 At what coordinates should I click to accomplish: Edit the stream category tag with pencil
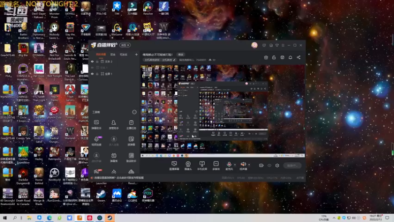174,60
